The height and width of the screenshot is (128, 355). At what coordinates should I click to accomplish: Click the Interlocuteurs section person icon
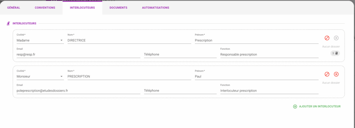click(x=8, y=23)
